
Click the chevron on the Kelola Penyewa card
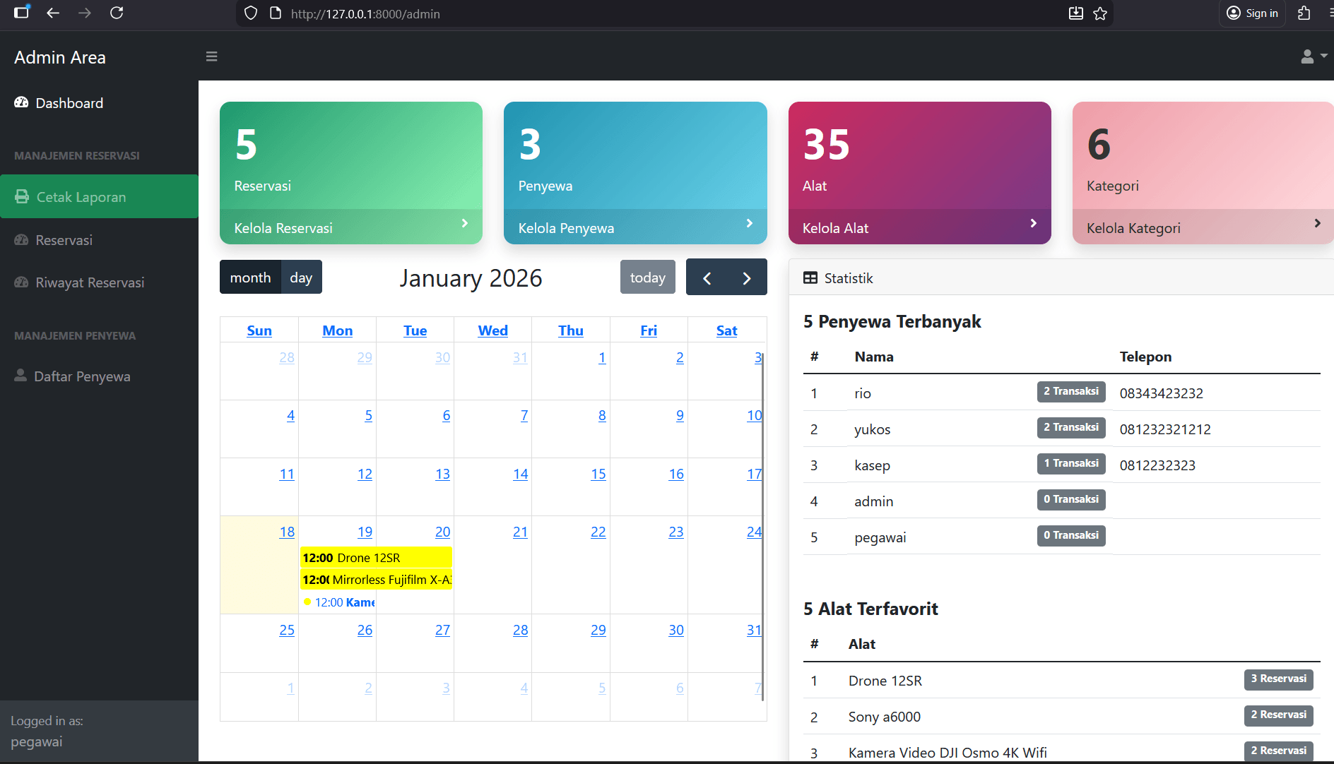(749, 223)
